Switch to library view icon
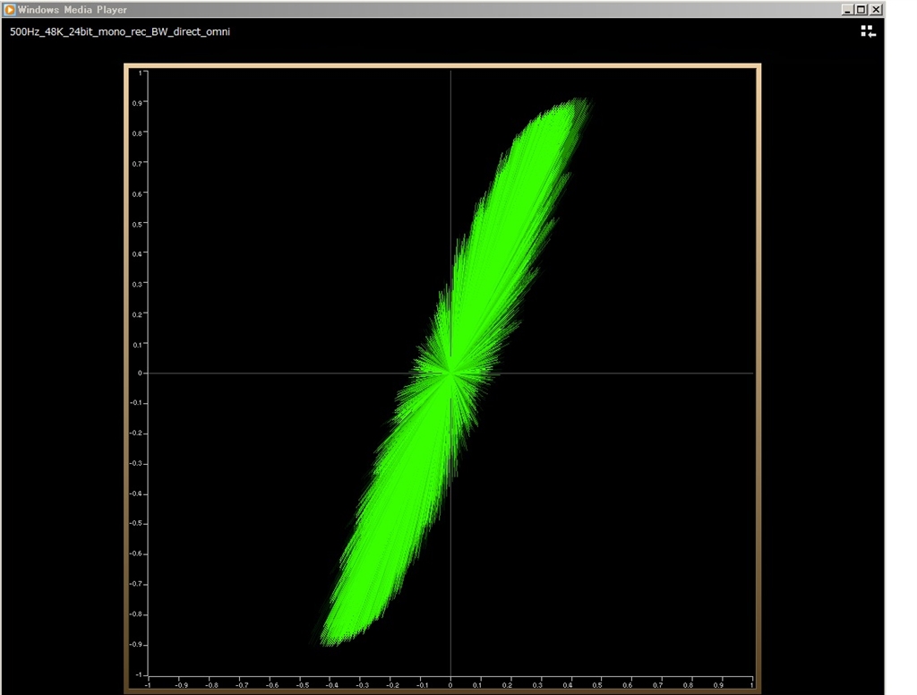Screen dimensions: 917x695 [868, 31]
